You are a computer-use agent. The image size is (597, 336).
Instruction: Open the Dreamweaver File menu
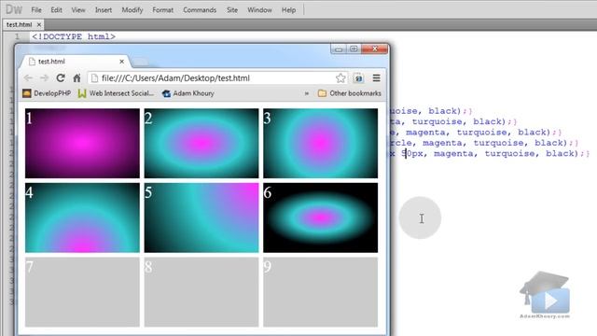(36, 10)
